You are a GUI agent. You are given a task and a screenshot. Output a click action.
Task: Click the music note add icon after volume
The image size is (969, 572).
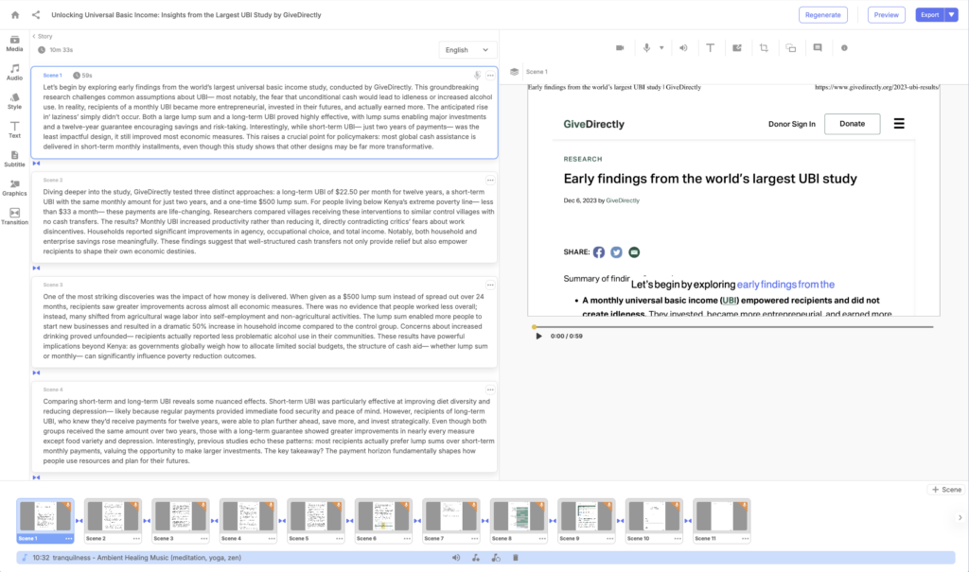click(x=476, y=558)
